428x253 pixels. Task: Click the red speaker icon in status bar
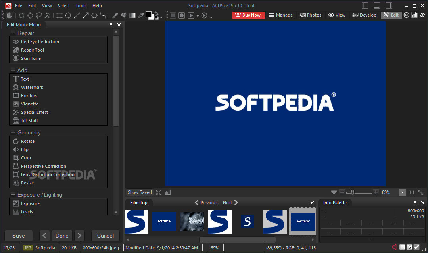pyautogui.click(x=394, y=247)
